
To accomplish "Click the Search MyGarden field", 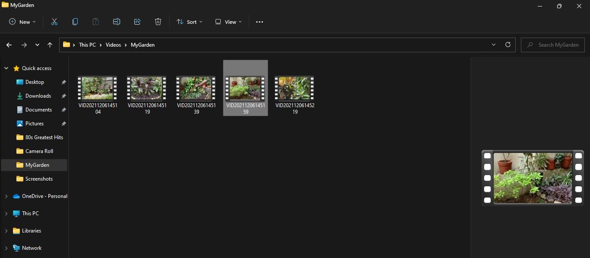I will 557,45.
